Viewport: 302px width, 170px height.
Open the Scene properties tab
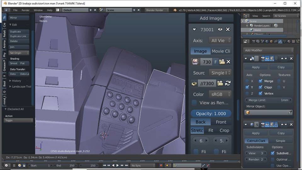click(x=262, y=42)
